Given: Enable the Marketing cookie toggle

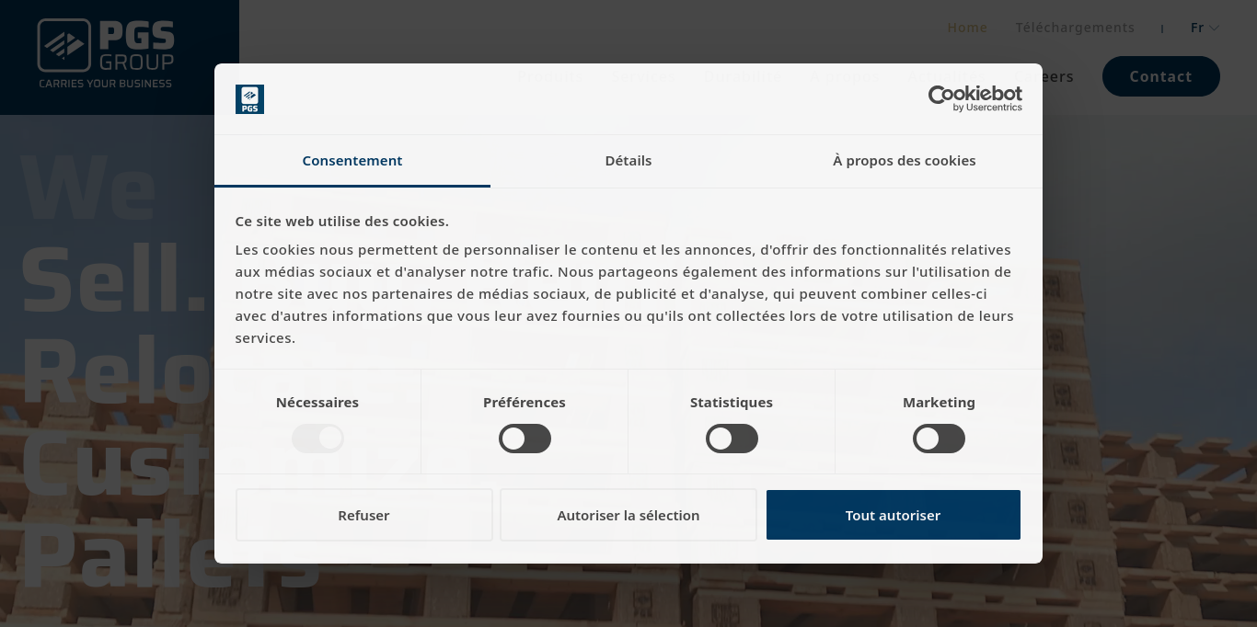Looking at the screenshot, I should point(939,439).
